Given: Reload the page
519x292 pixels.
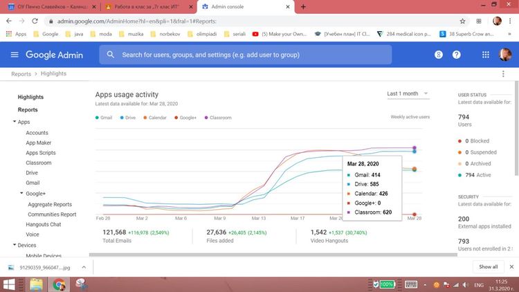Looking at the screenshot, I should pos(35,21).
